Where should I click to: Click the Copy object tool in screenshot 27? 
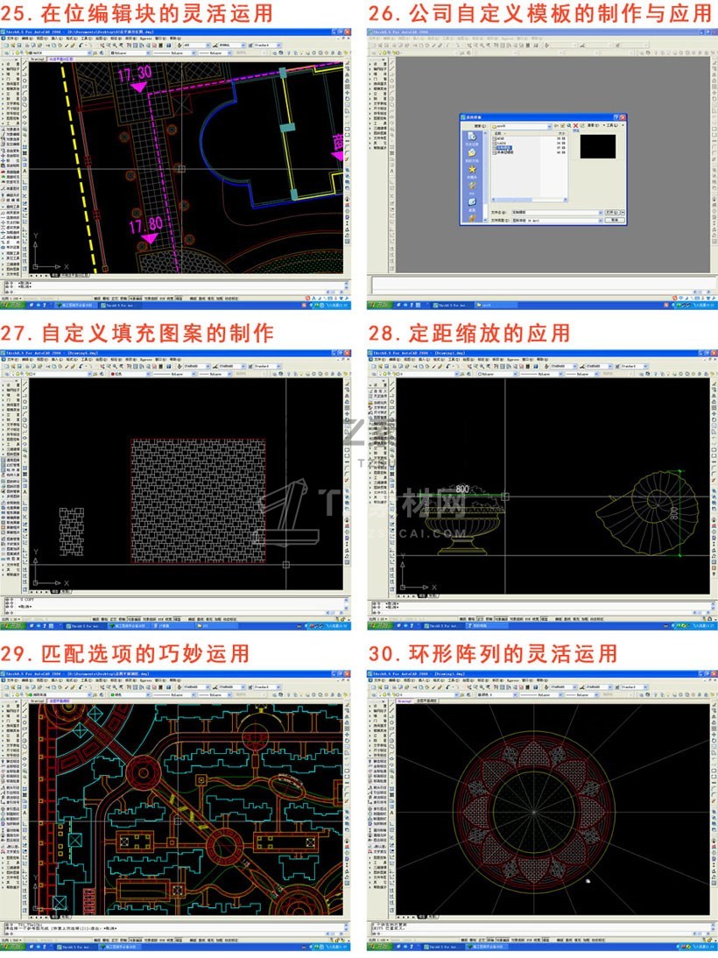tap(347, 389)
